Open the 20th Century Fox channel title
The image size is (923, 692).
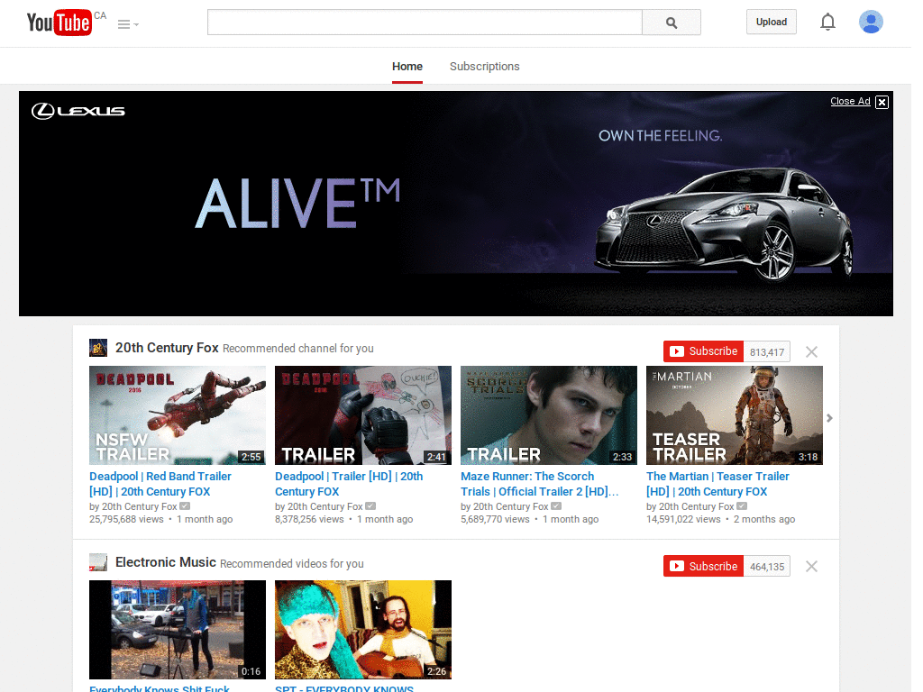pos(167,348)
